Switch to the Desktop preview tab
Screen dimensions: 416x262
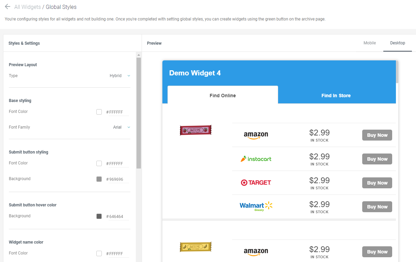tap(398, 43)
